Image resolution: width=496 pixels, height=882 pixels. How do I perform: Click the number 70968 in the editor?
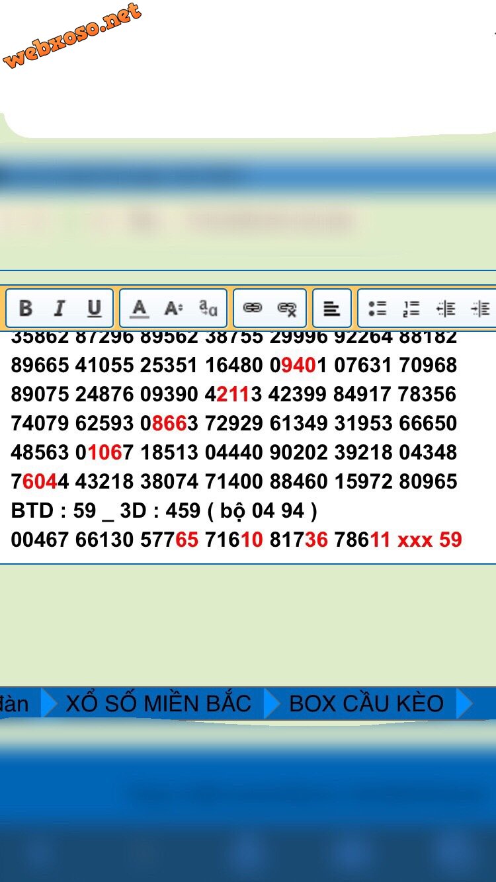coord(429,365)
